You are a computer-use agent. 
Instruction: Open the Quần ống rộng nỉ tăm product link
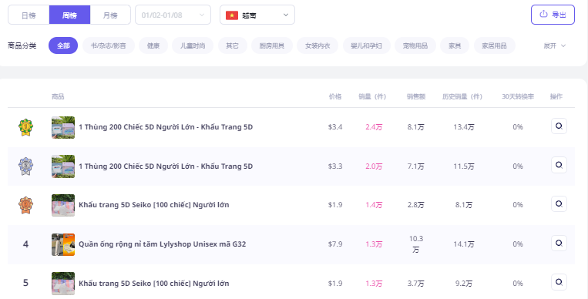tap(163, 244)
